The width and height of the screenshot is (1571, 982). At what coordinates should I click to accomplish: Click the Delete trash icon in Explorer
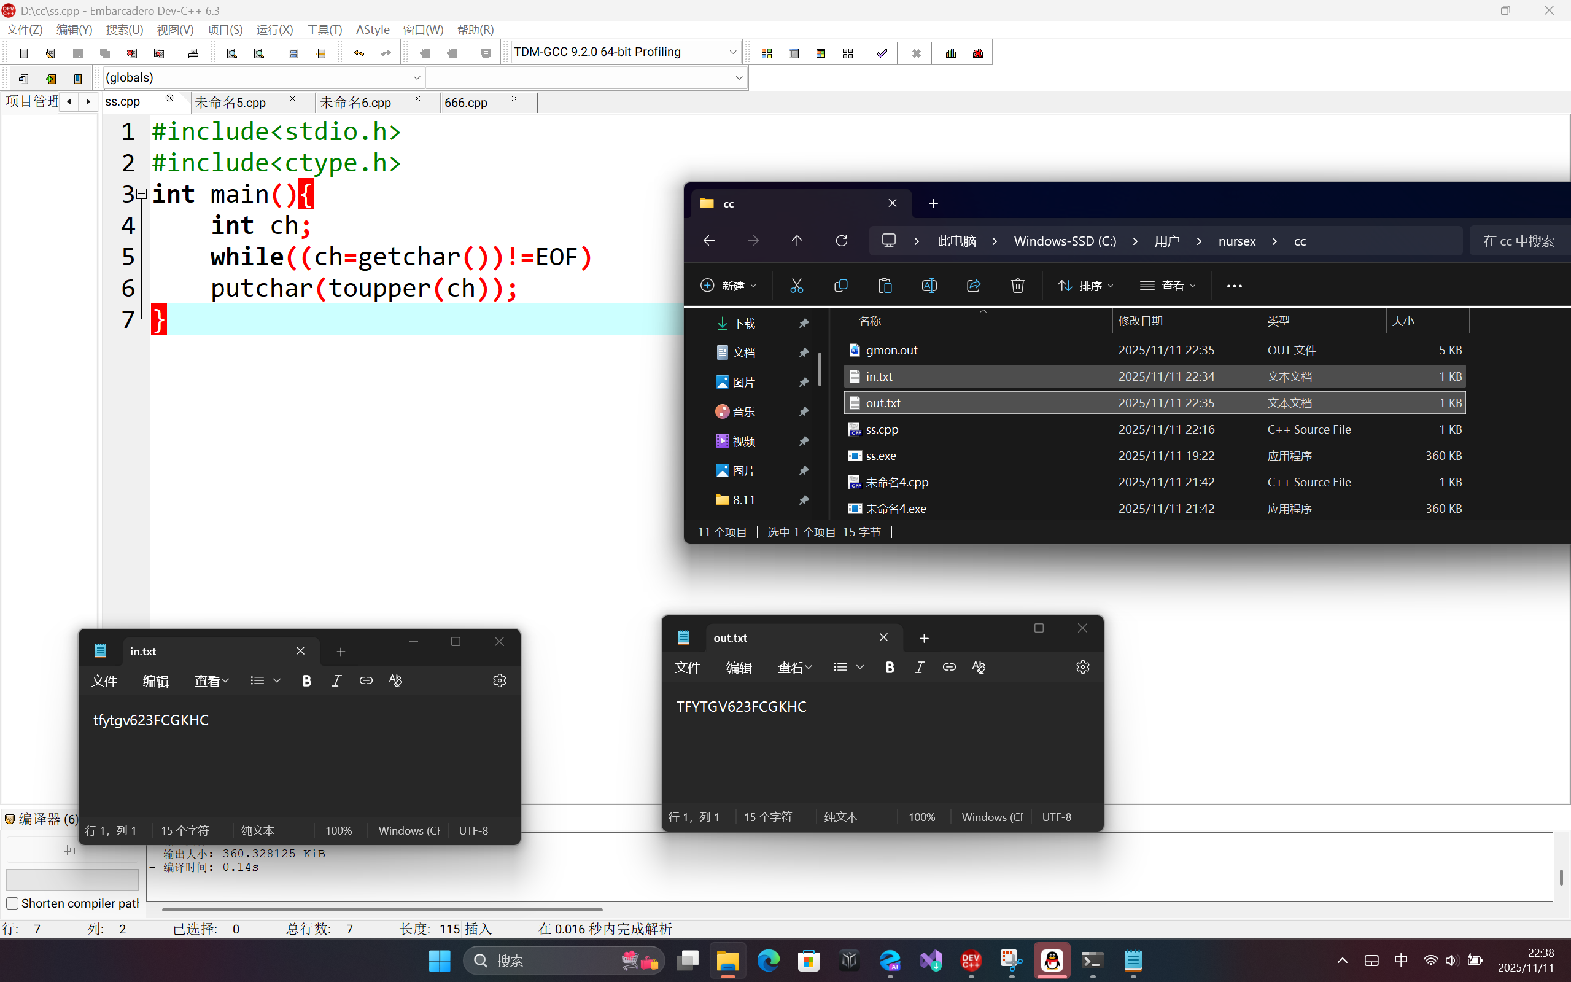pyautogui.click(x=1017, y=286)
